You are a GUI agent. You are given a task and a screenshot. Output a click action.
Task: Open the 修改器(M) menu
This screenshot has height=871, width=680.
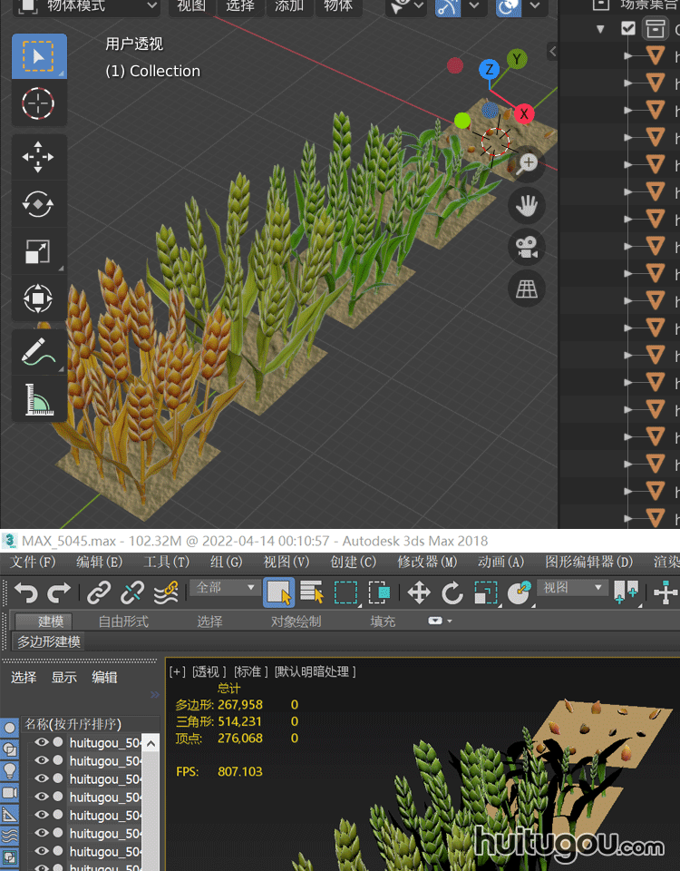(x=426, y=563)
